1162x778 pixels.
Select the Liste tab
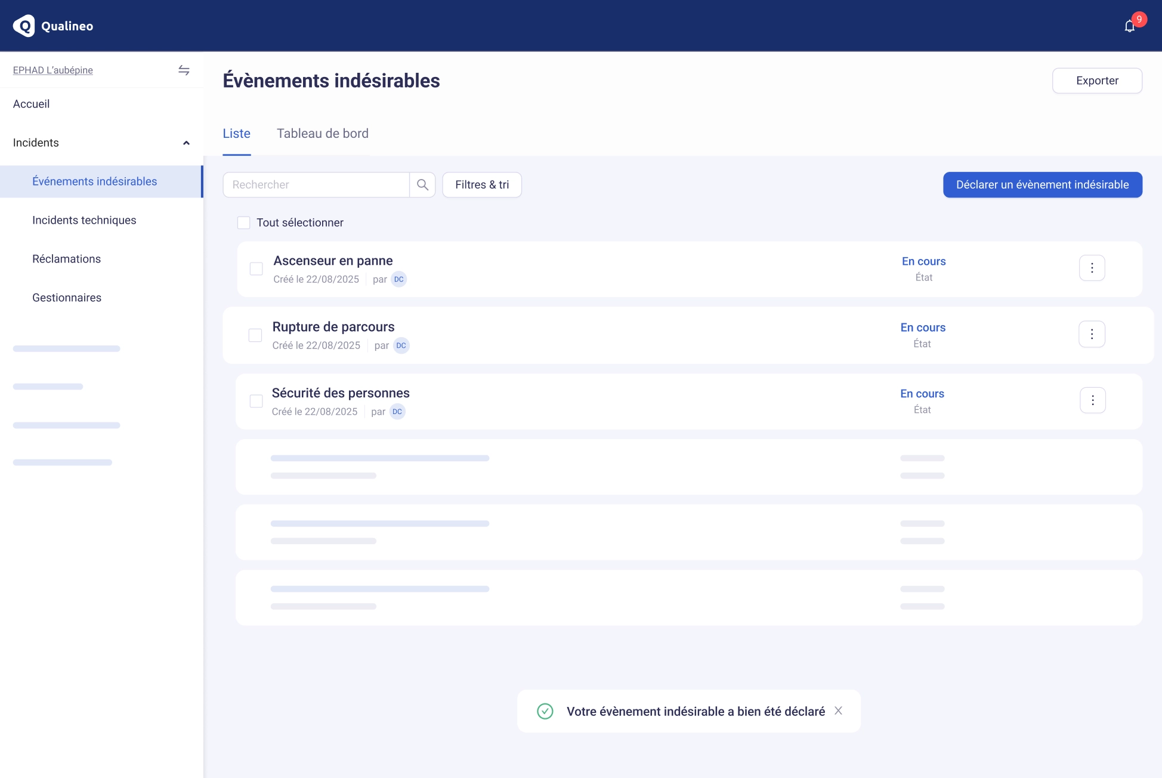(x=236, y=133)
